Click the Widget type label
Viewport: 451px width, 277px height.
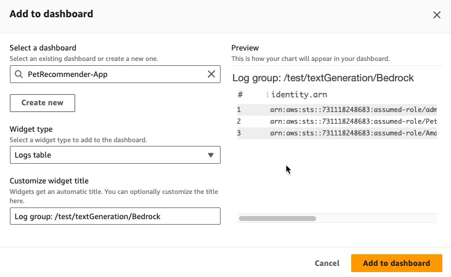point(31,129)
